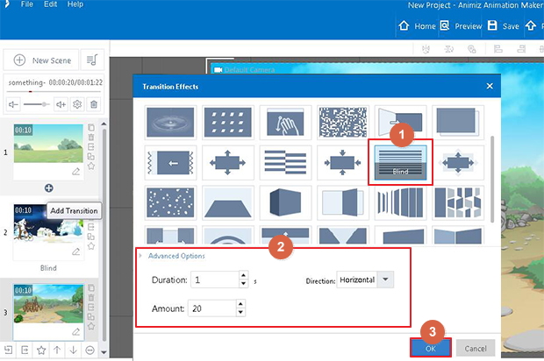This screenshot has height=361, width=544.
Task: Open the background music list icon
Action: tap(92, 60)
